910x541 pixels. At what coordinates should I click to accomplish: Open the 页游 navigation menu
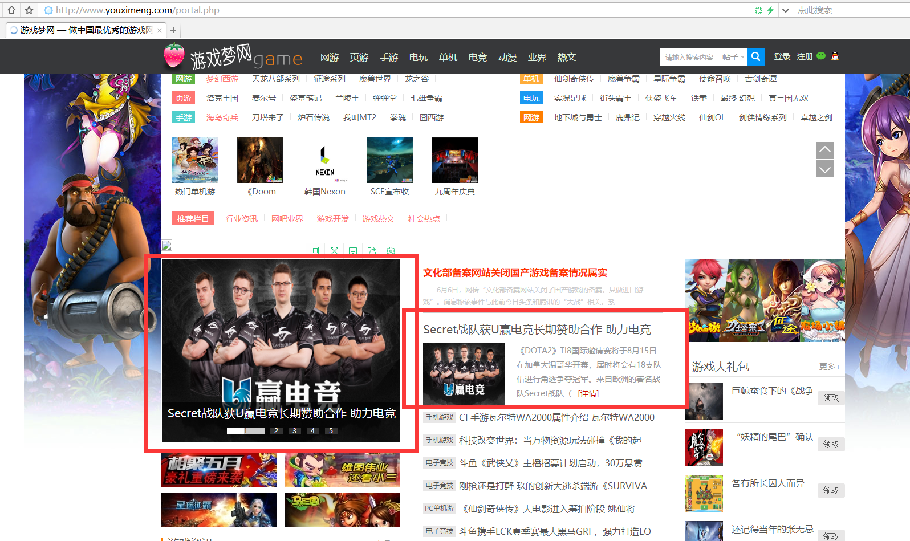coord(359,57)
